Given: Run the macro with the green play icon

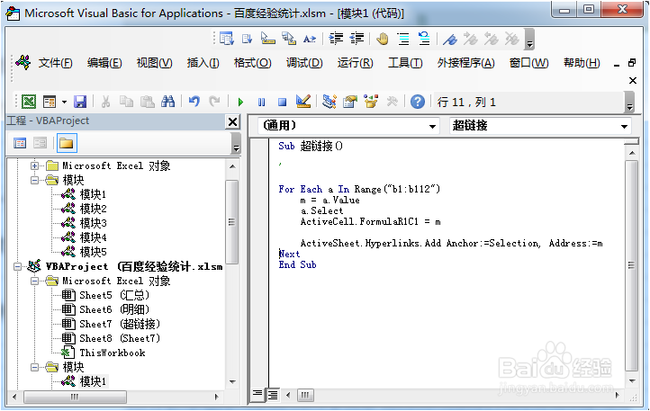Looking at the screenshot, I should (240, 102).
